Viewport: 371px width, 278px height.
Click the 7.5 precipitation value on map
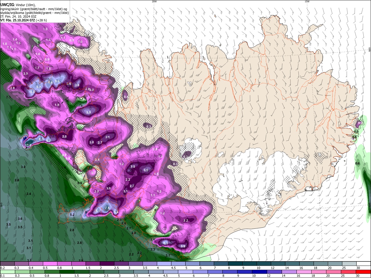point(107,208)
